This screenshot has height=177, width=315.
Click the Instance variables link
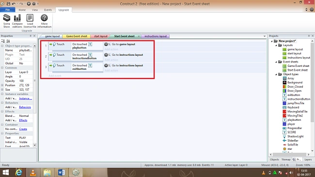[x=26, y=98]
